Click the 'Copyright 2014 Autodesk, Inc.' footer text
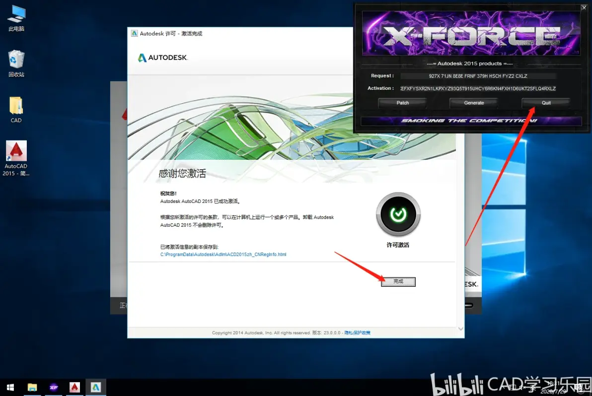This screenshot has width=592, height=396. tap(261, 332)
